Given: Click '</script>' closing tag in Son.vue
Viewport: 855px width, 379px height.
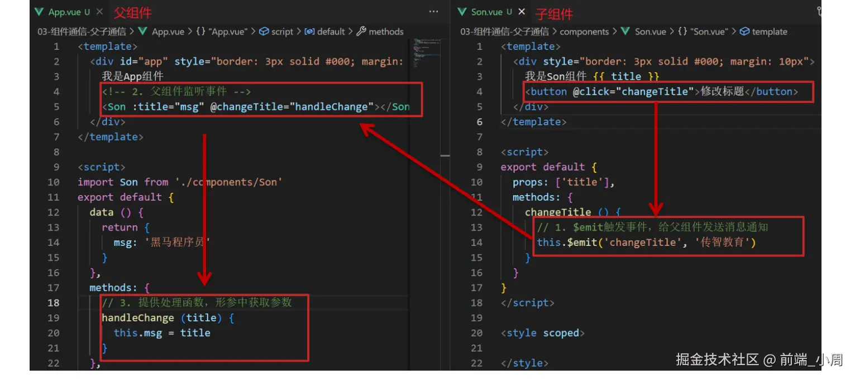Looking at the screenshot, I should 528,303.
